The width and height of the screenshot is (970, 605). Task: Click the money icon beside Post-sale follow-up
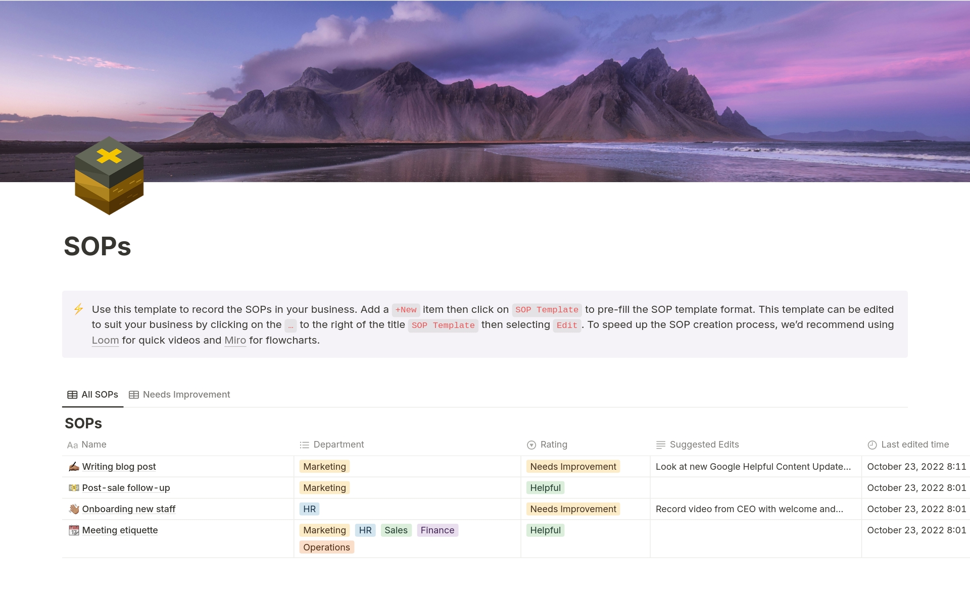point(74,487)
